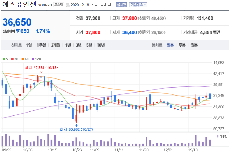Click the 최저 30,932 (10/27) low marker
The height and width of the screenshot is (153, 229).
point(77,129)
